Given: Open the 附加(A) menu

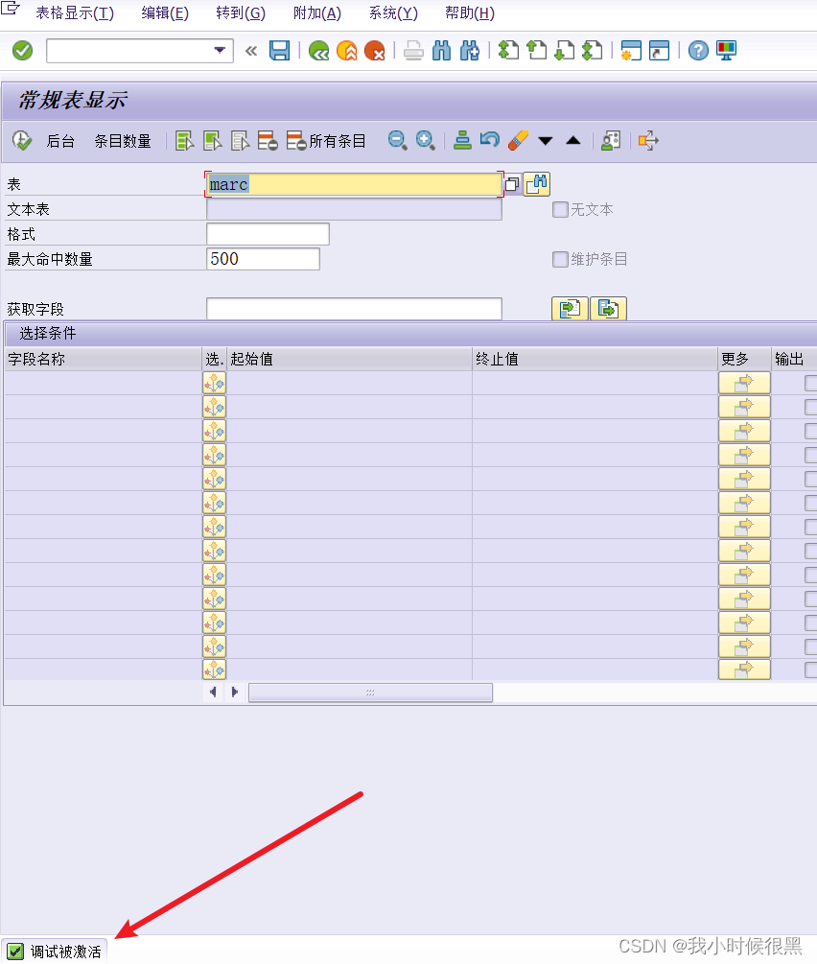Looking at the screenshot, I should [317, 12].
